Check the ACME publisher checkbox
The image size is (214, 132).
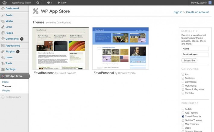(x=183, y=109)
